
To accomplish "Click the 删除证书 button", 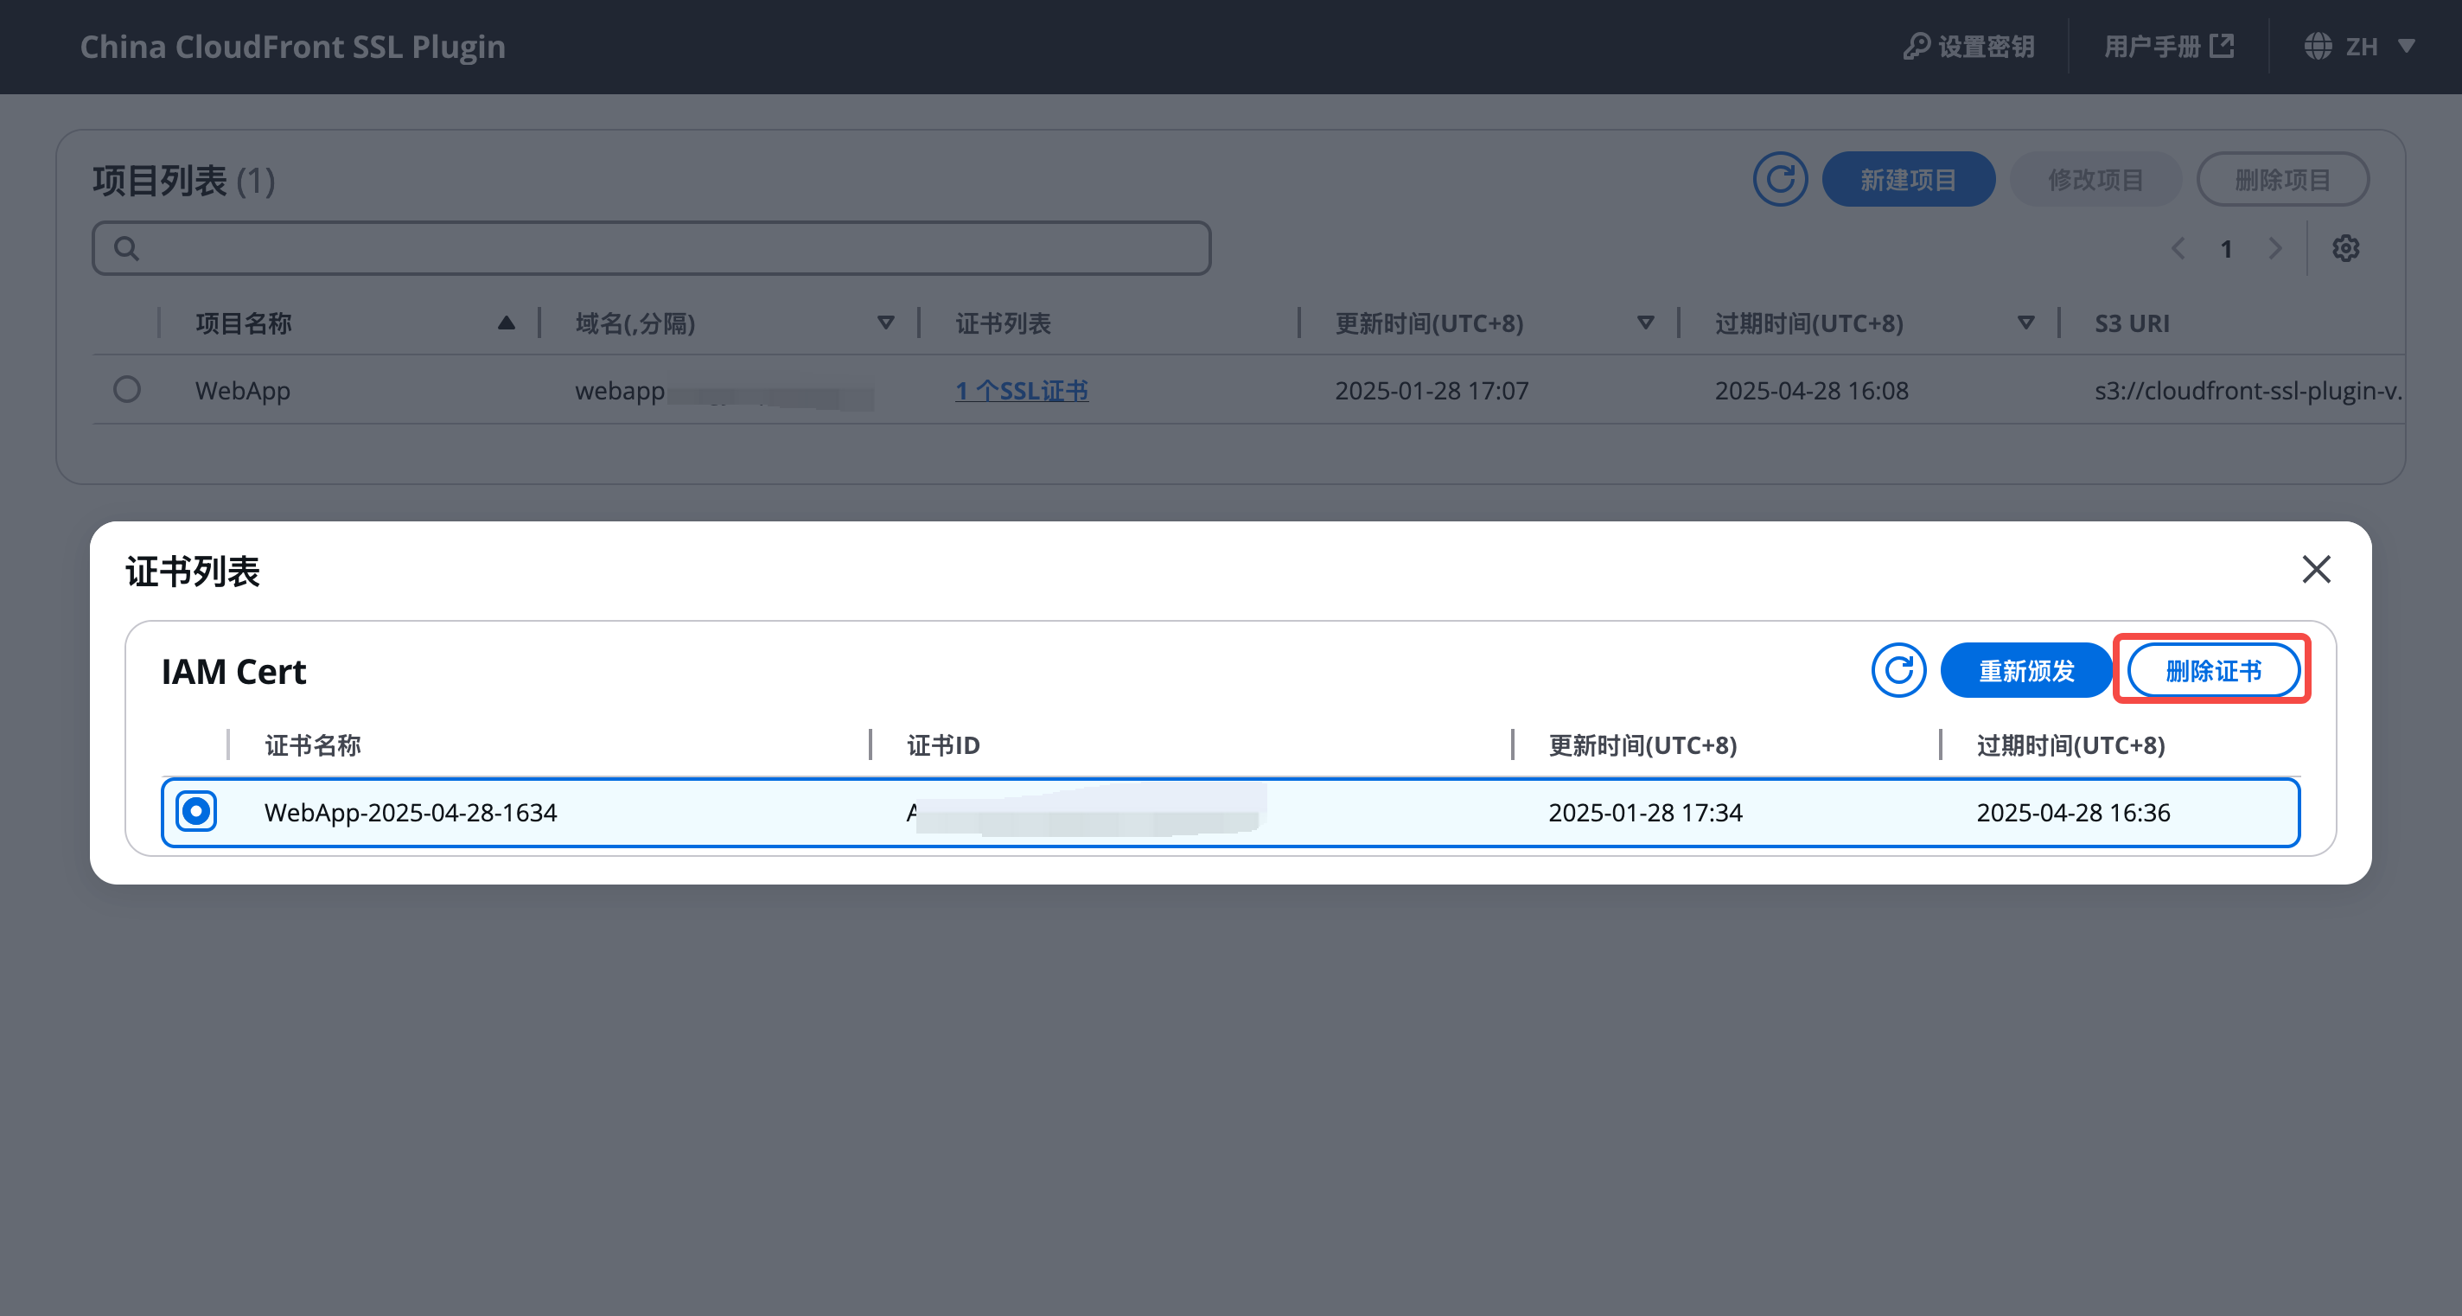I will 2212,670.
